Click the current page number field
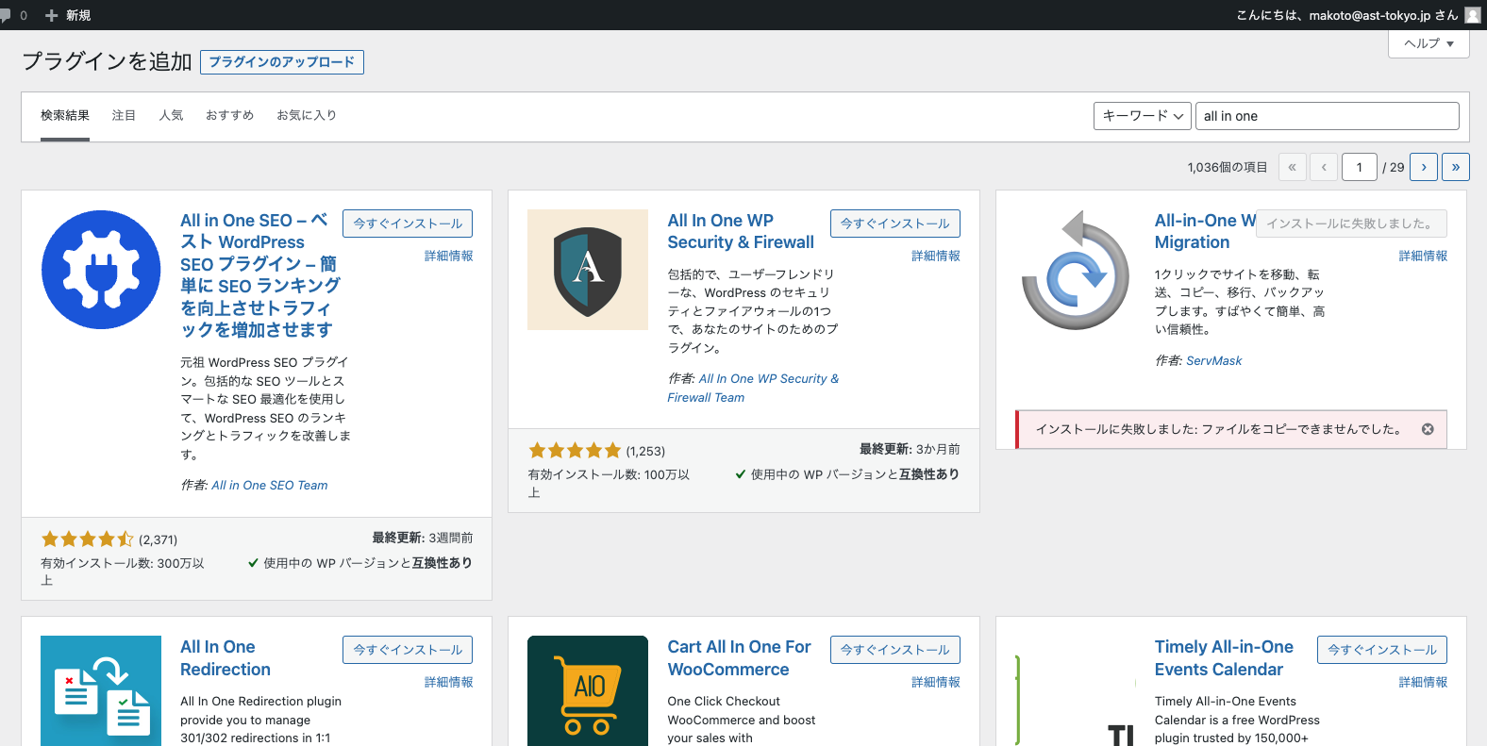Screen dimensions: 1487x746 [1360, 167]
